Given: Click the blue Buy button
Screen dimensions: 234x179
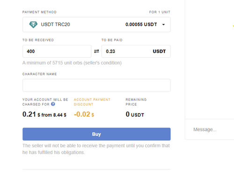Looking at the screenshot, I should [x=96, y=134].
